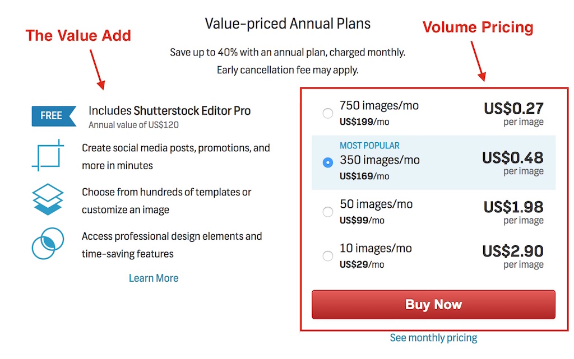Click the crop frame icon
This screenshot has width=574, height=359.
(48, 155)
